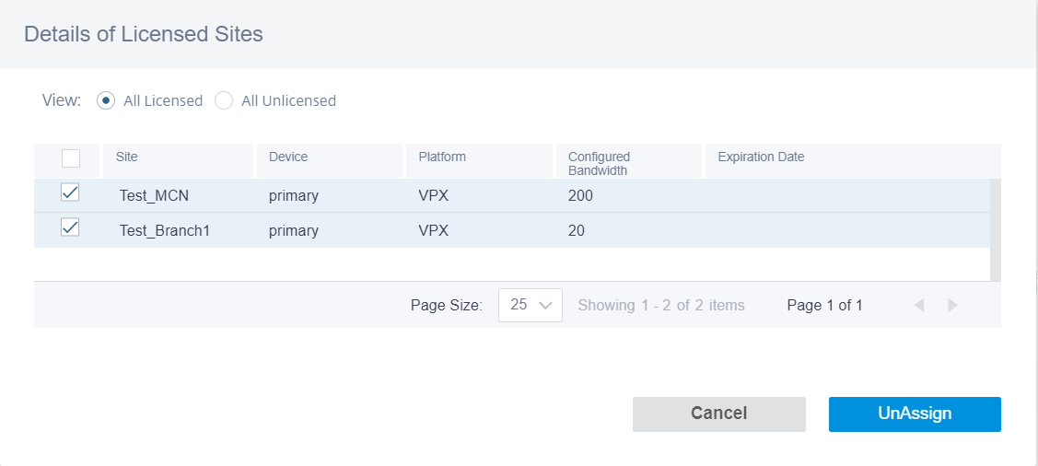Image resolution: width=1038 pixels, height=466 pixels.
Task: Toggle the select-all header checkbox
Action: click(x=71, y=158)
